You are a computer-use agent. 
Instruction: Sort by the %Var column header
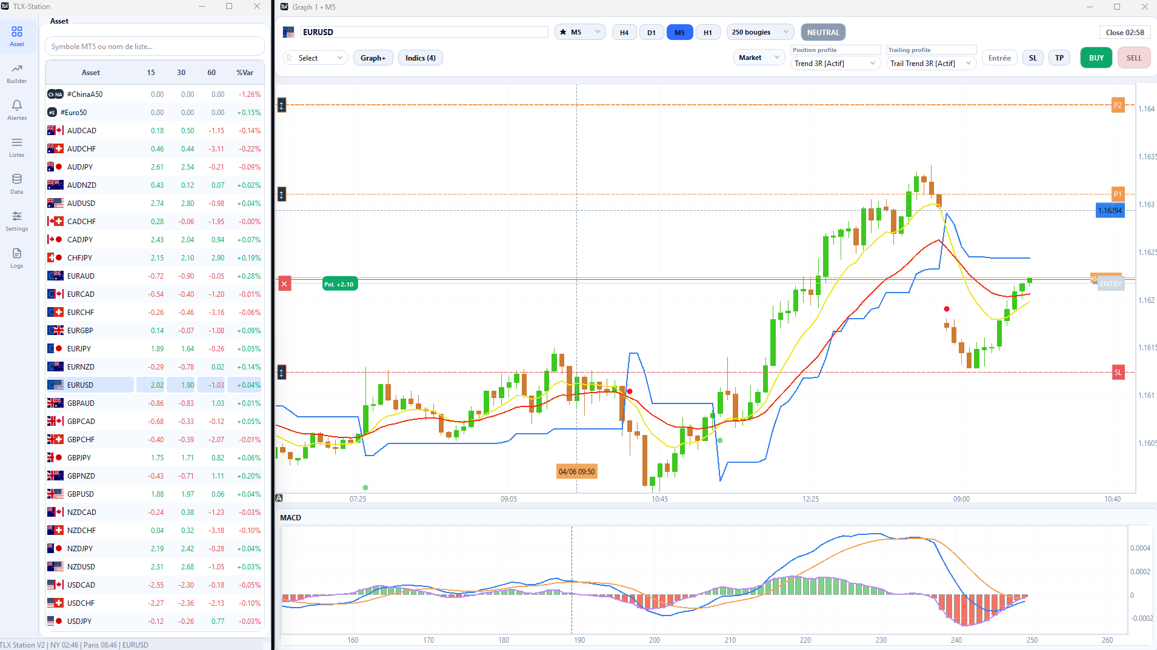(245, 73)
